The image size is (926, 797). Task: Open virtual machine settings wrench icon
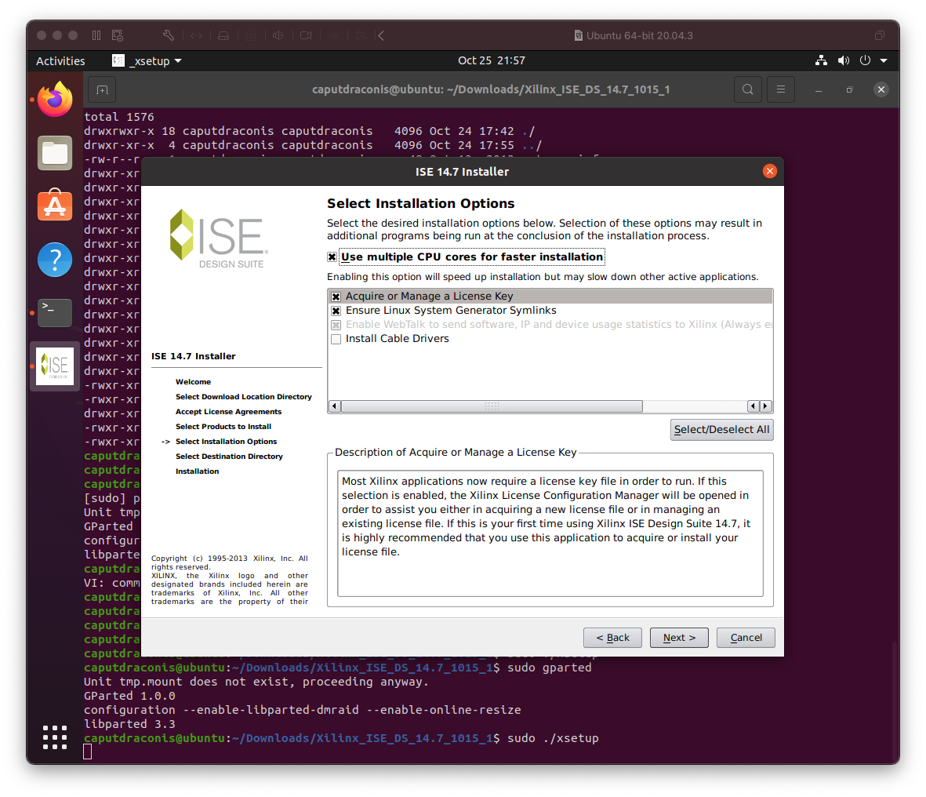pyautogui.click(x=169, y=35)
